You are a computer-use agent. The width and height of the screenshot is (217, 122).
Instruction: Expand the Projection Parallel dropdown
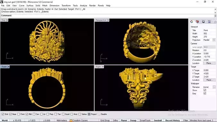(x=214, y=40)
